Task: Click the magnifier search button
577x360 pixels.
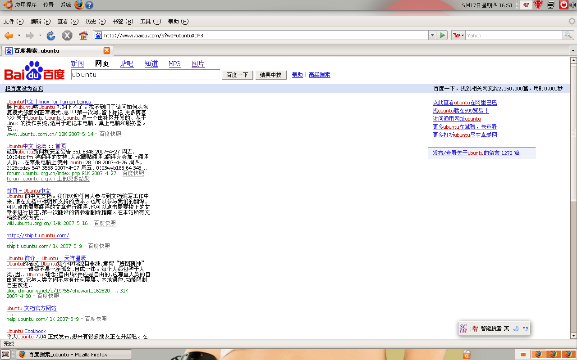Action: click(569, 35)
